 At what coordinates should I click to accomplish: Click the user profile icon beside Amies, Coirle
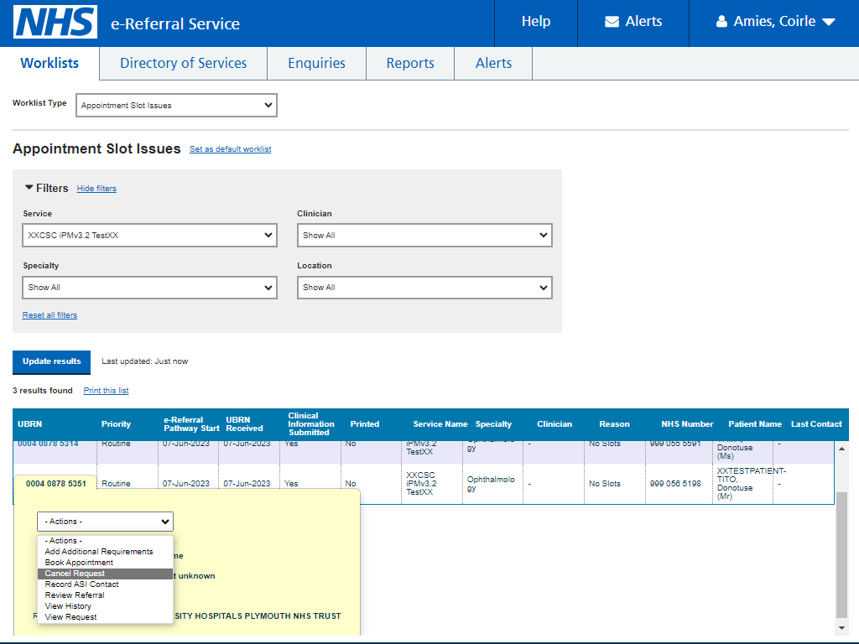tap(721, 21)
